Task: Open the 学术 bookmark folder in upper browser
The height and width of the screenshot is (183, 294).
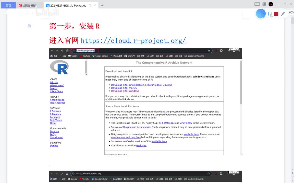Action: click(141, 56)
